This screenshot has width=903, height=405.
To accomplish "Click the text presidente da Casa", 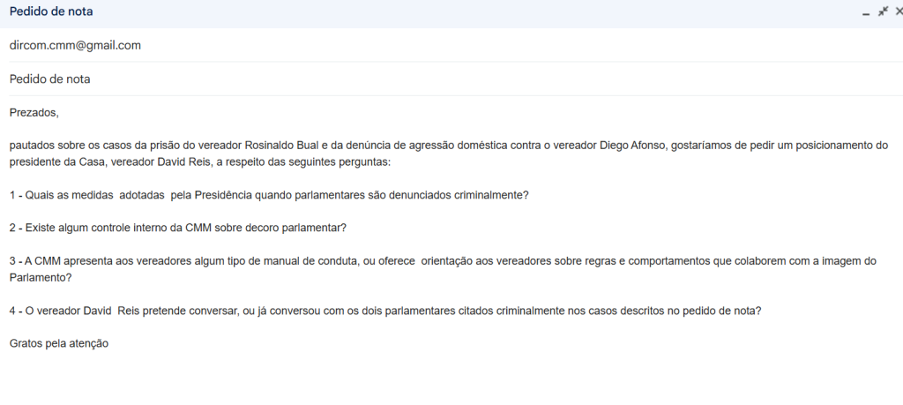I will click(58, 162).
